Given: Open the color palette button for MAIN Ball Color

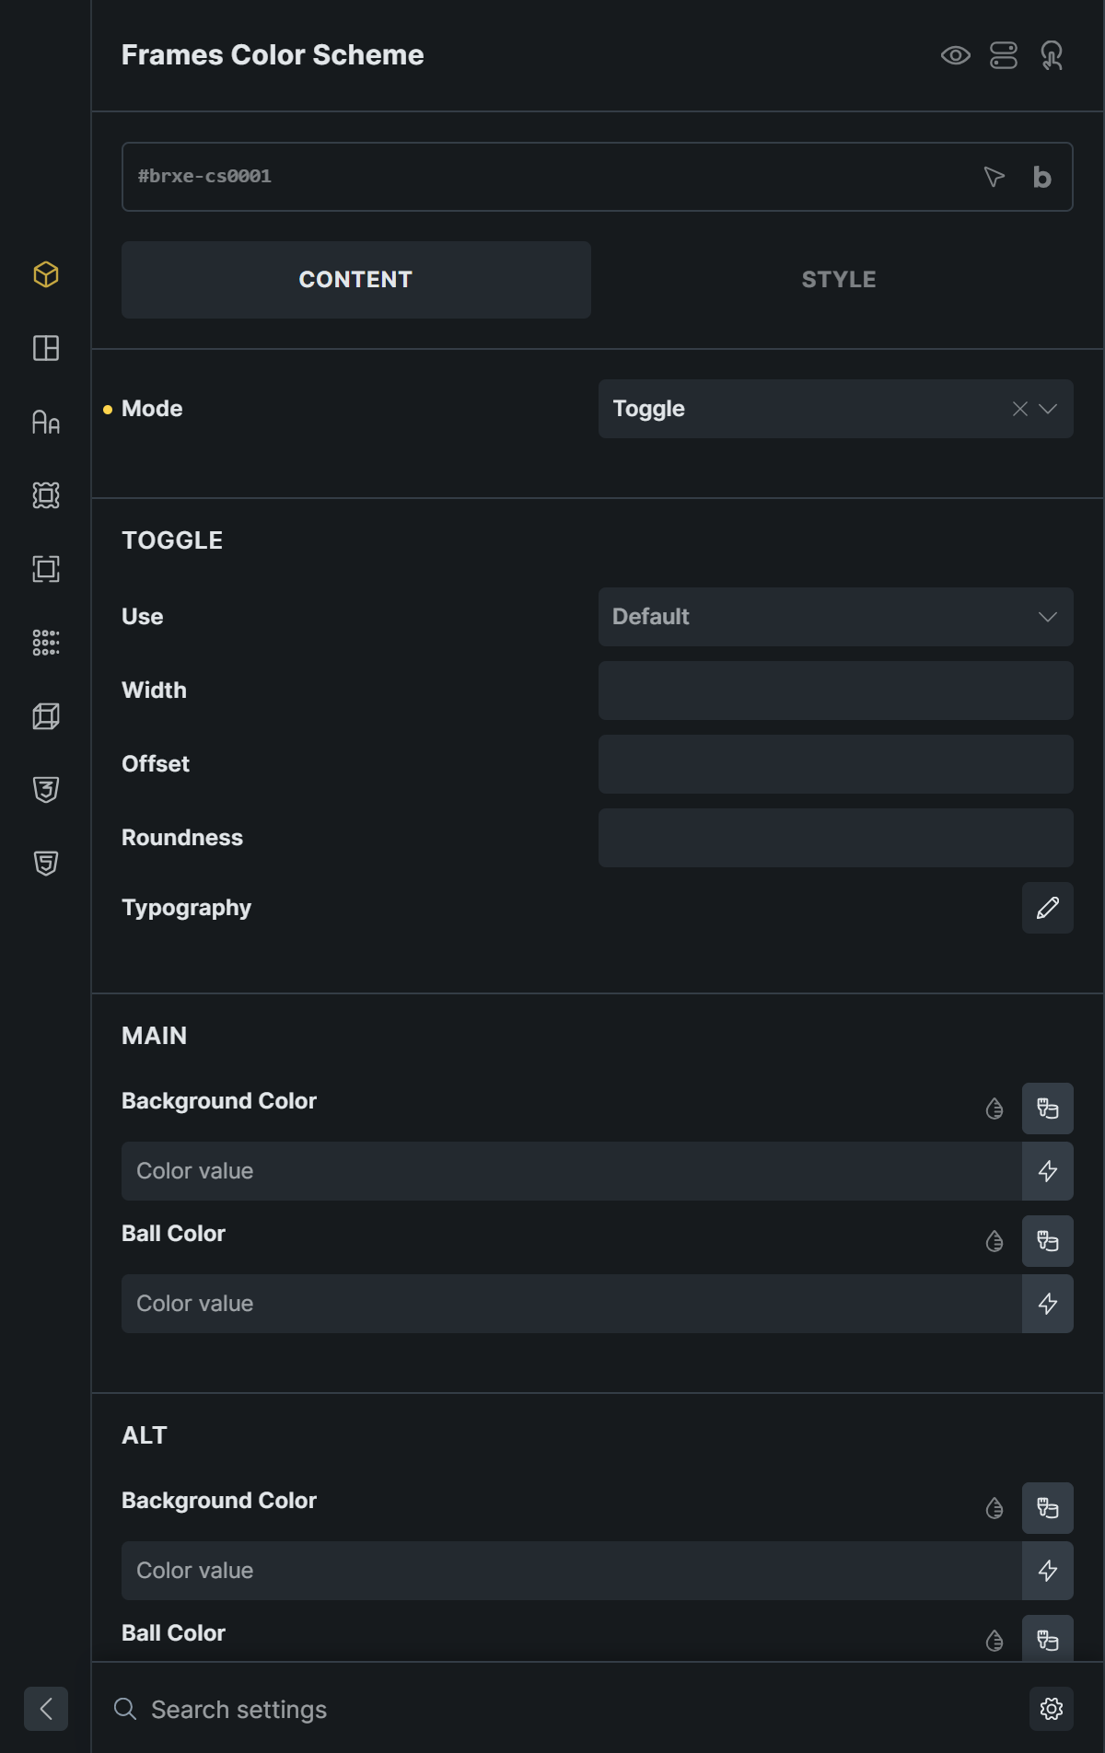Looking at the screenshot, I should pyautogui.click(x=1048, y=1241).
